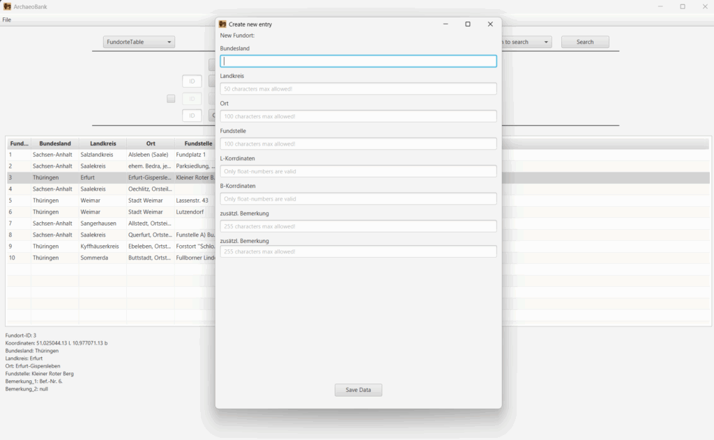The width and height of the screenshot is (714, 440).
Task: Click the Save Data button
Action: 358,390
